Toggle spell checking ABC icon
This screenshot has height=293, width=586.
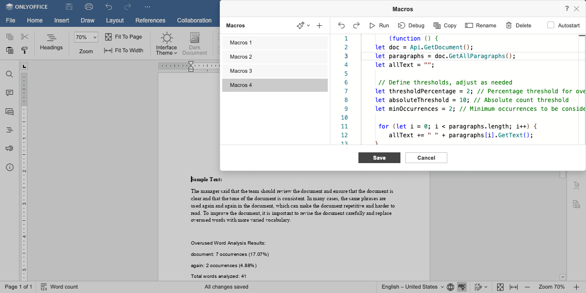point(462,287)
